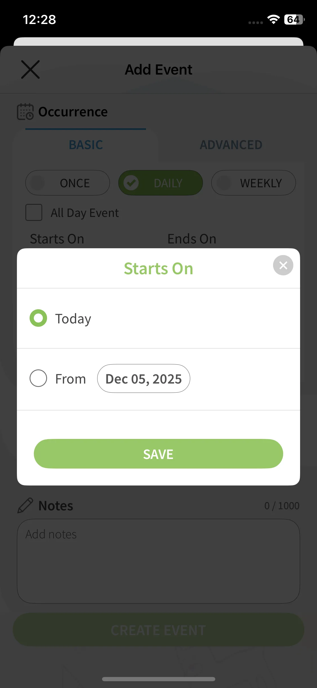Tap the home indicator bar
Viewport: 317px width, 688px height.
point(158,679)
